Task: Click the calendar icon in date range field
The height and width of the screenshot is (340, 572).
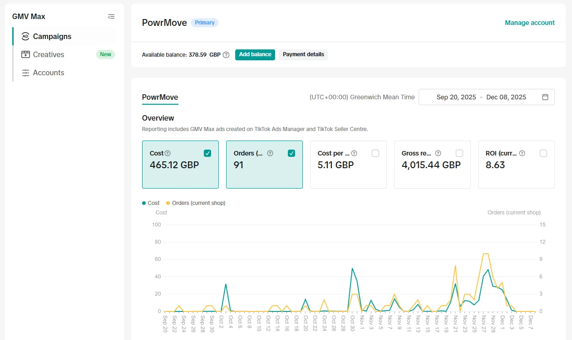Action: click(545, 97)
